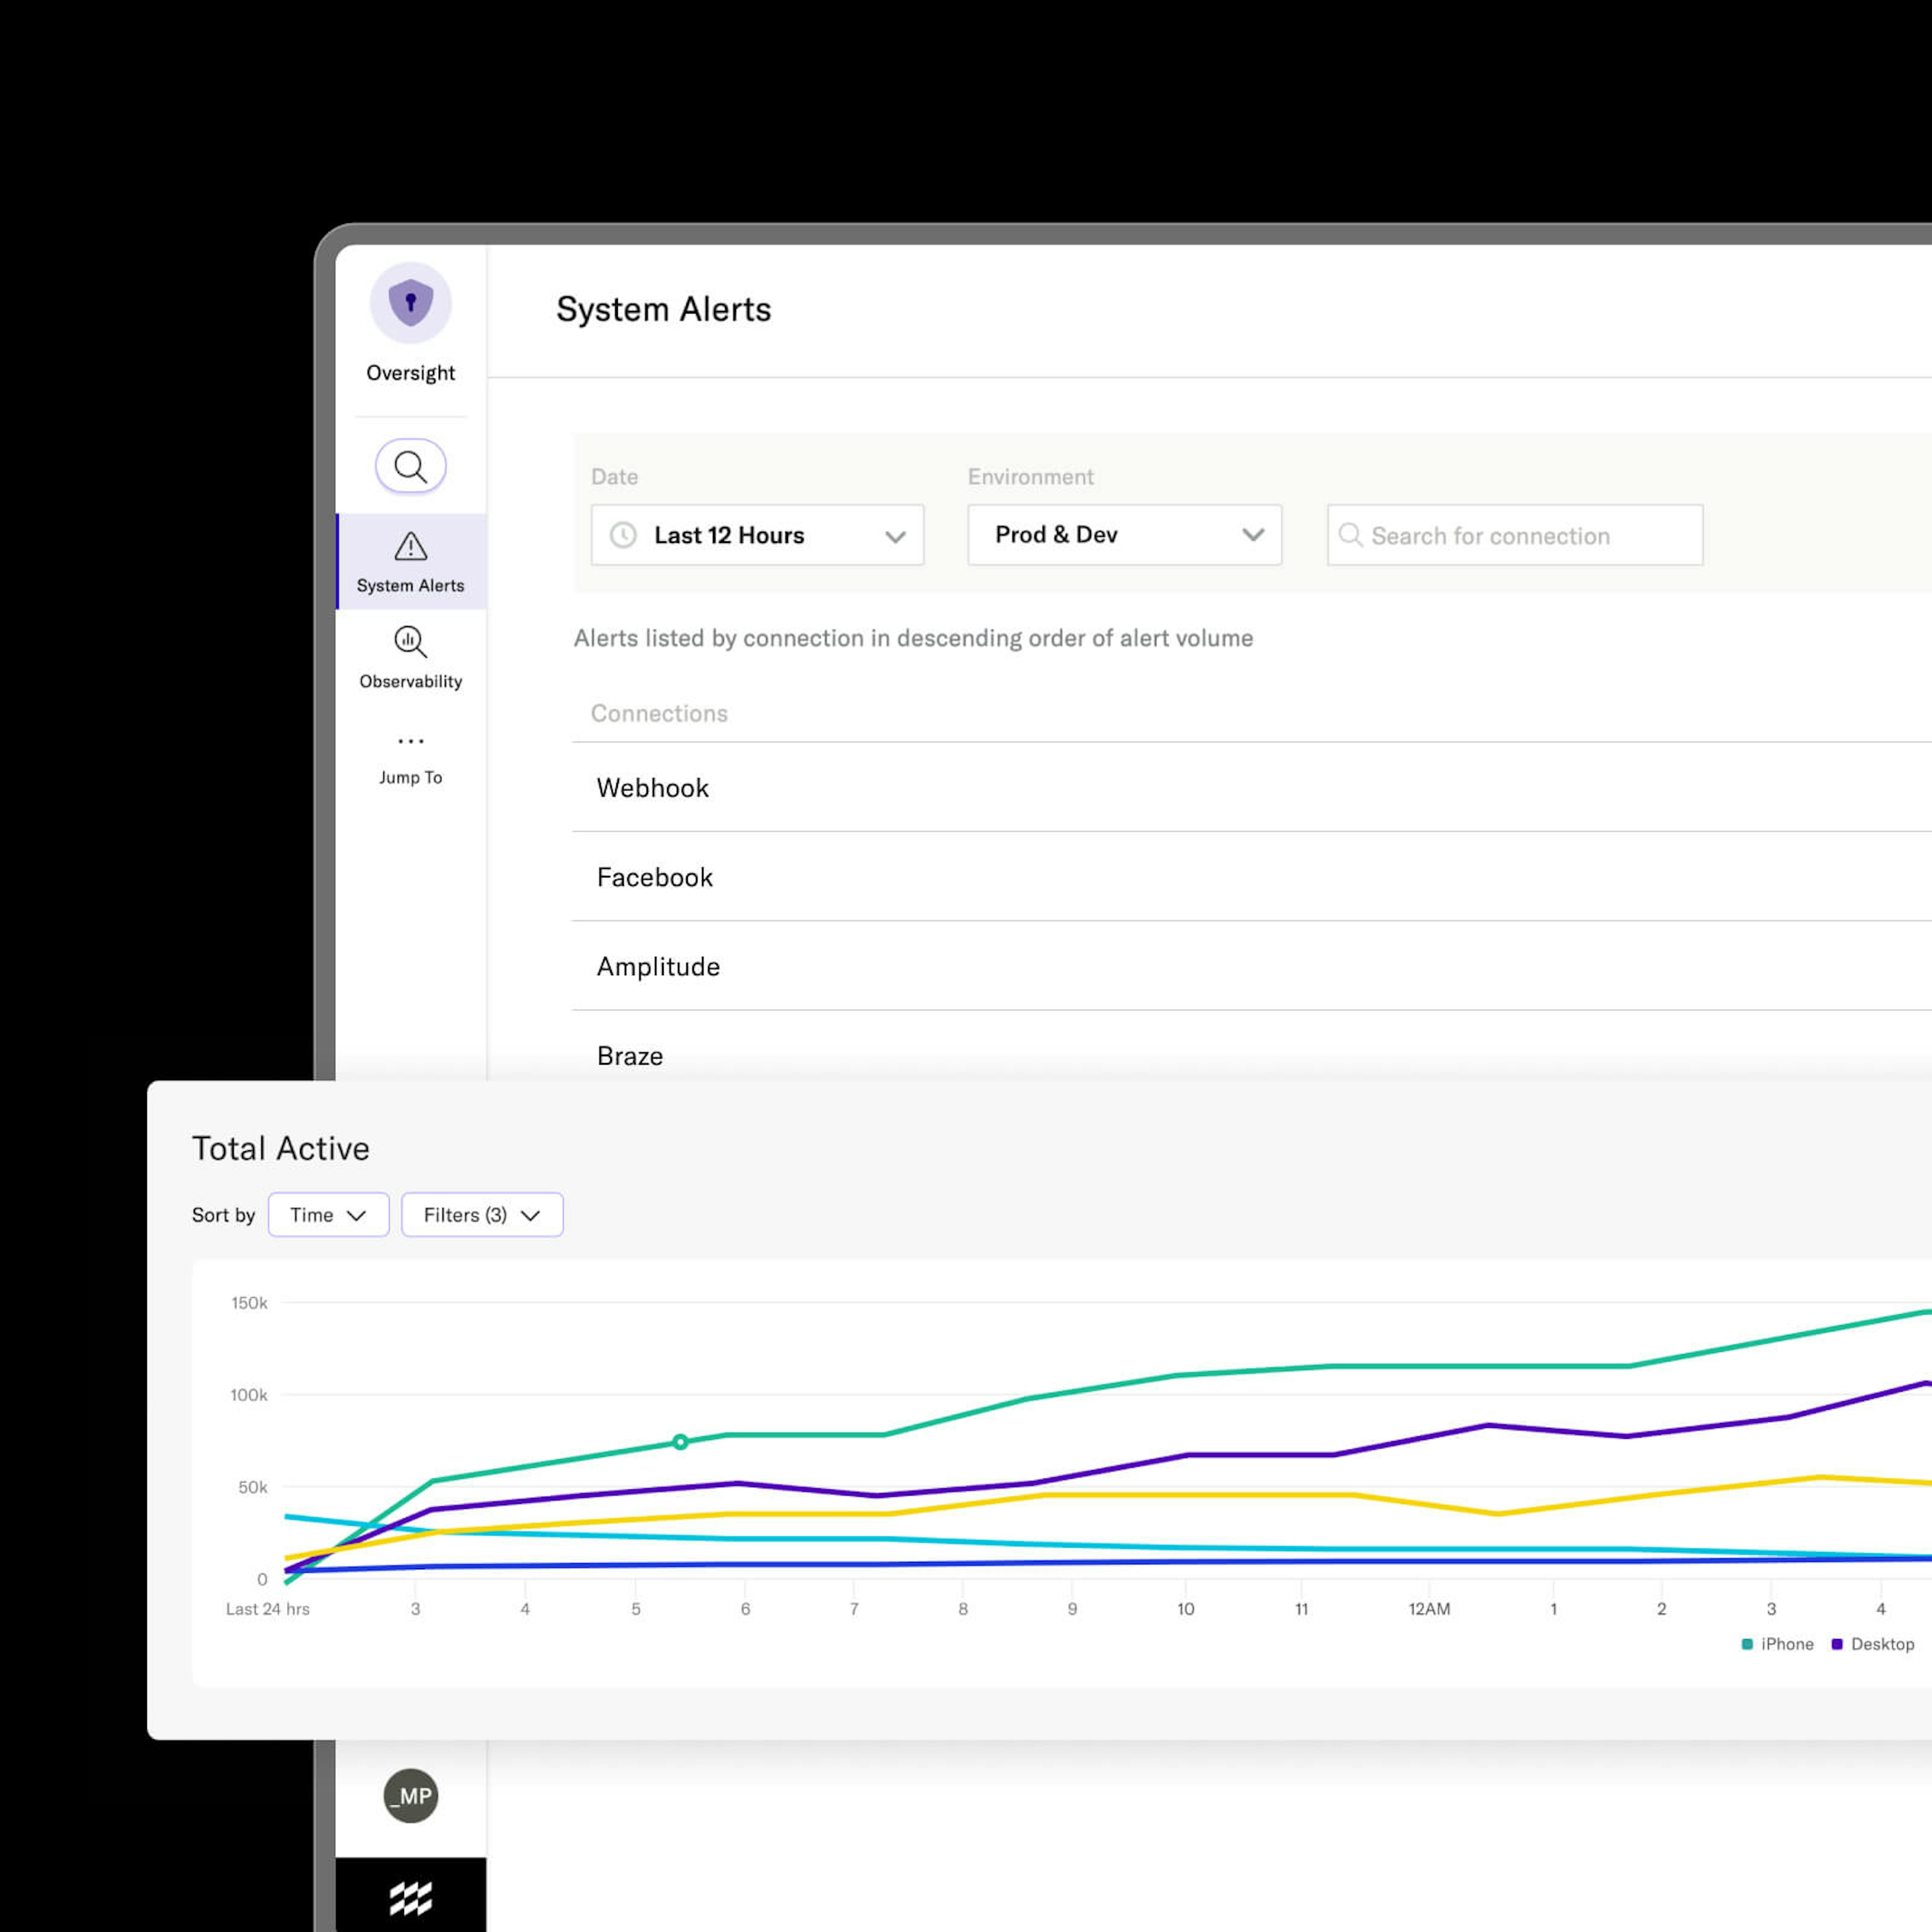Click the _MP avatar in the sidebar
Screen dimensions: 1932x1932
click(410, 1795)
